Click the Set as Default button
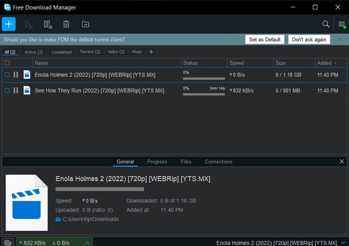 point(265,40)
